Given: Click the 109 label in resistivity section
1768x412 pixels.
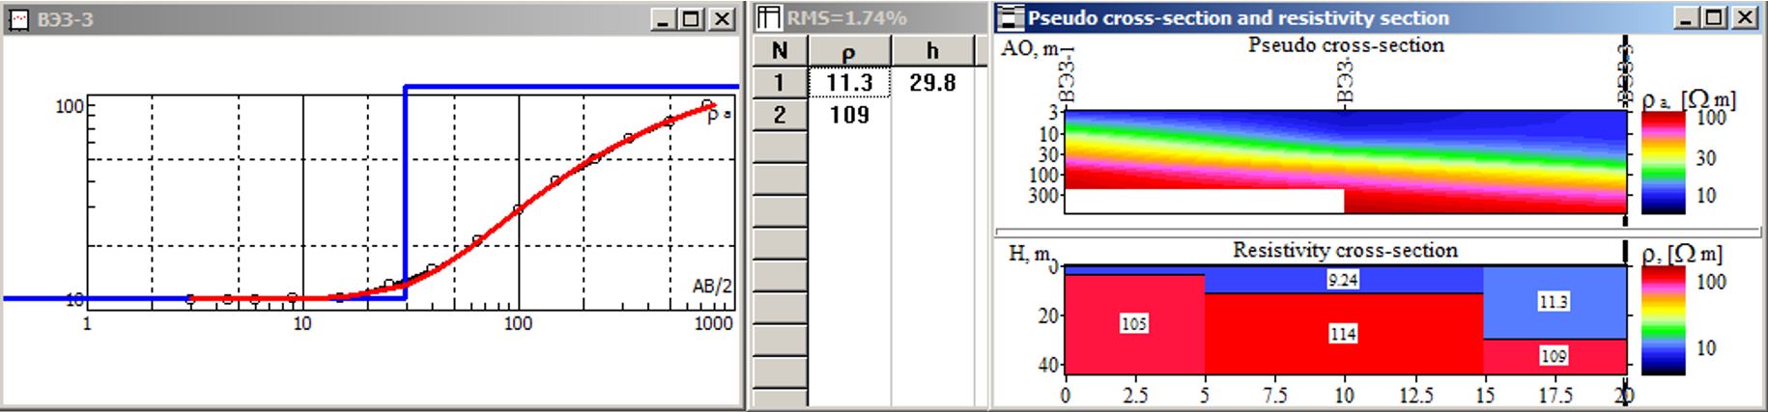Looking at the screenshot, I should pos(1553,356).
